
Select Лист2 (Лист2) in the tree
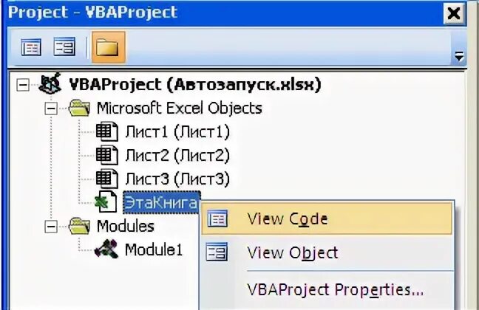pyautogui.click(x=177, y=155)
